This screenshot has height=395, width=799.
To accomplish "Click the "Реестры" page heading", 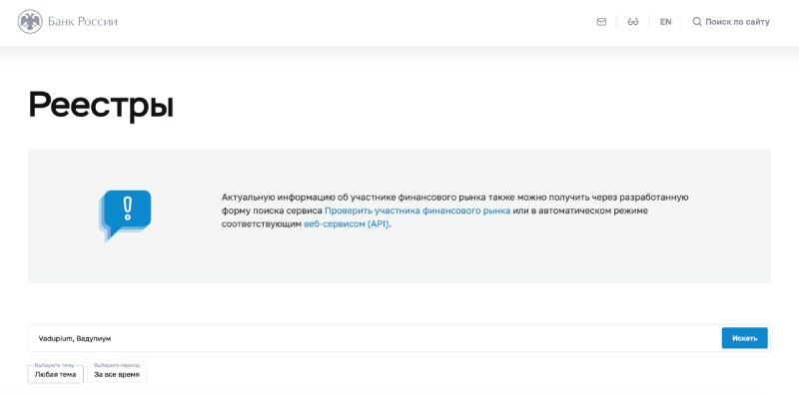I will [101, 105].
